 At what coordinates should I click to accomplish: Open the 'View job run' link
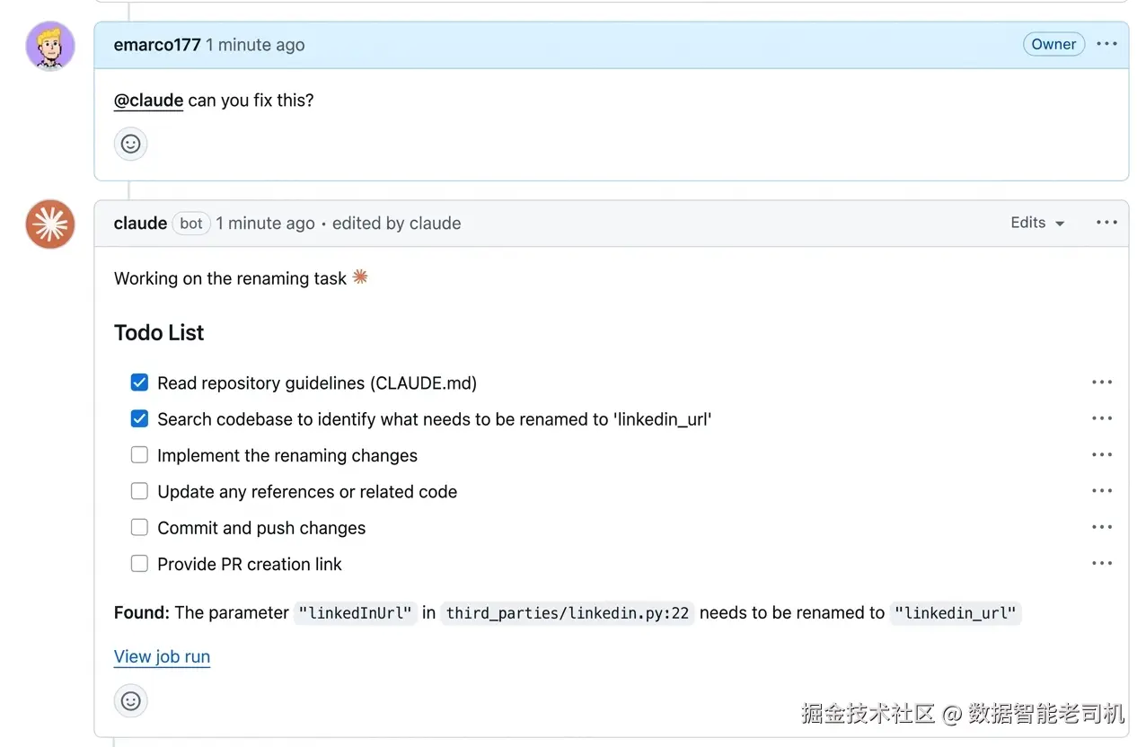click(x=162, y=656)
